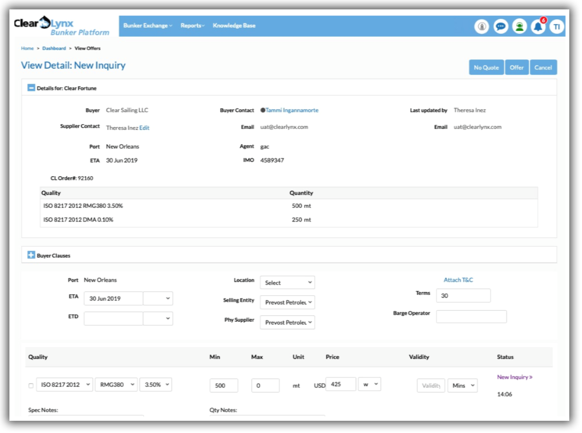Click the Home breadcrumb link
This screenshot has height=433, width=582.
tap(27, 48)
